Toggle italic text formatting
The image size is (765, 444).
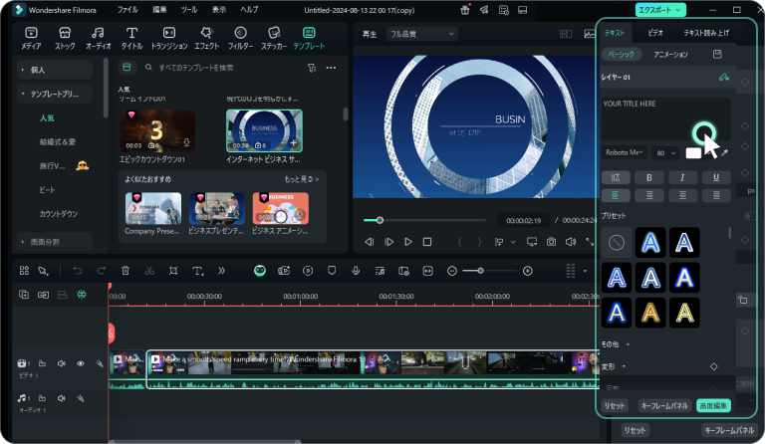(682, 177)
